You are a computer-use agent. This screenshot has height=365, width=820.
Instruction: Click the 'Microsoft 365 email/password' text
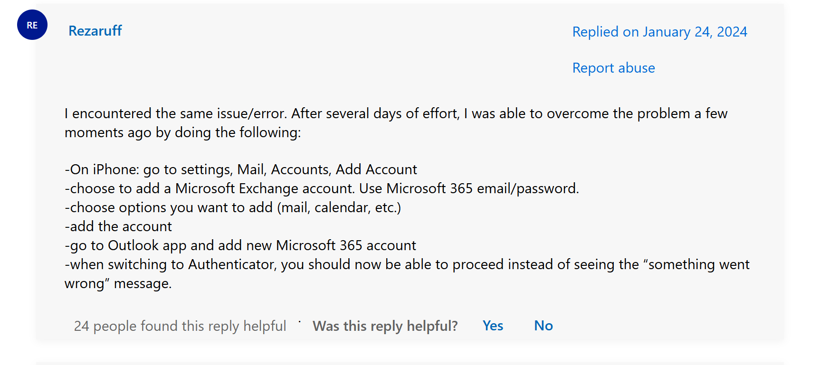(483, 188)
